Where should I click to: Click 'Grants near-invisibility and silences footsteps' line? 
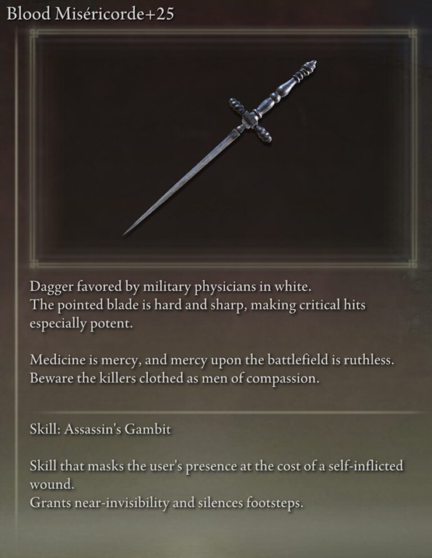coord(166,503)
